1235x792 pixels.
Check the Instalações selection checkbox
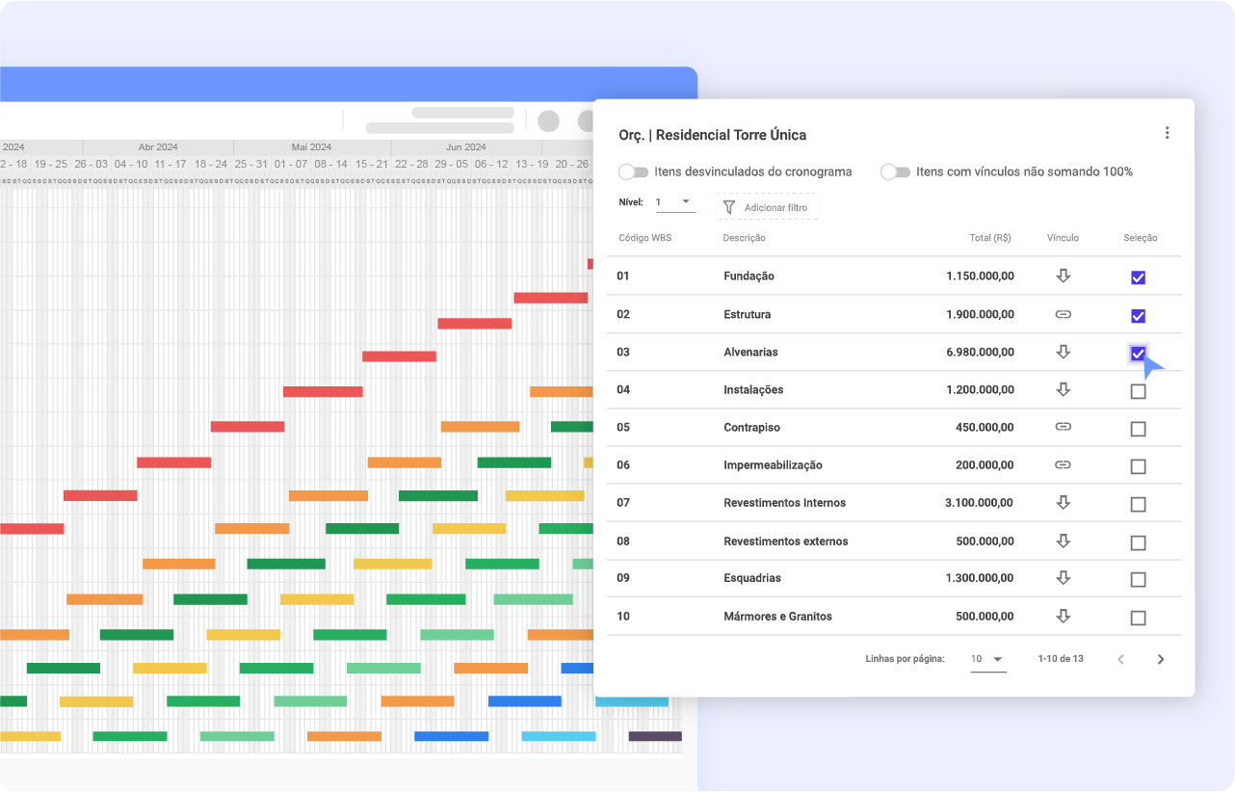point(1138,391)
